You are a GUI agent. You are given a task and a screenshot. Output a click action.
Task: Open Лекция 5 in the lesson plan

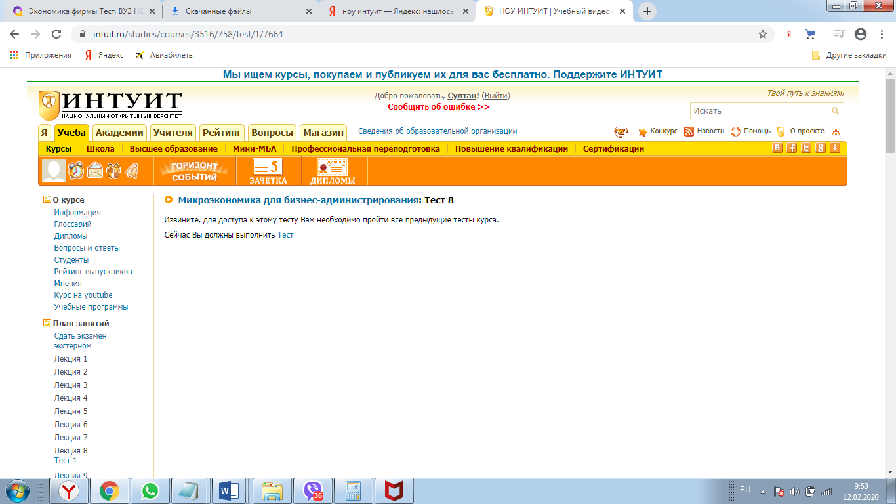(x=71, y=411)
